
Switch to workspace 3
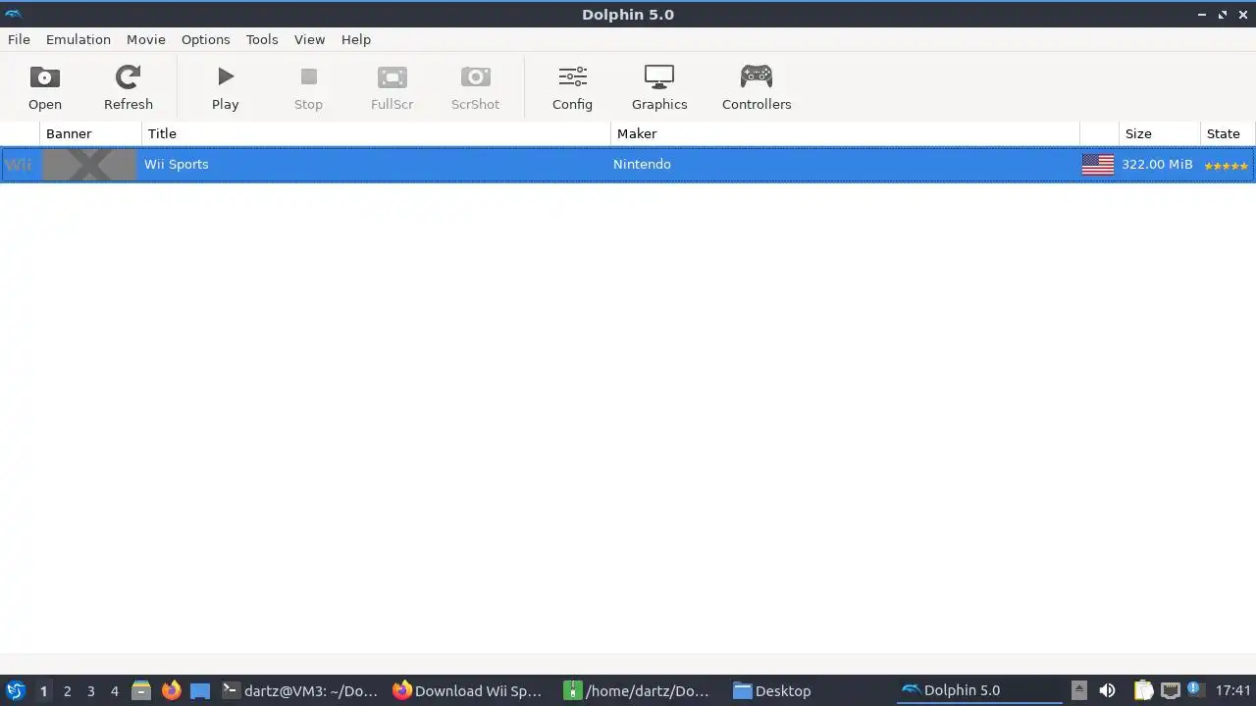pyautogui.click(x=90, y=691)
